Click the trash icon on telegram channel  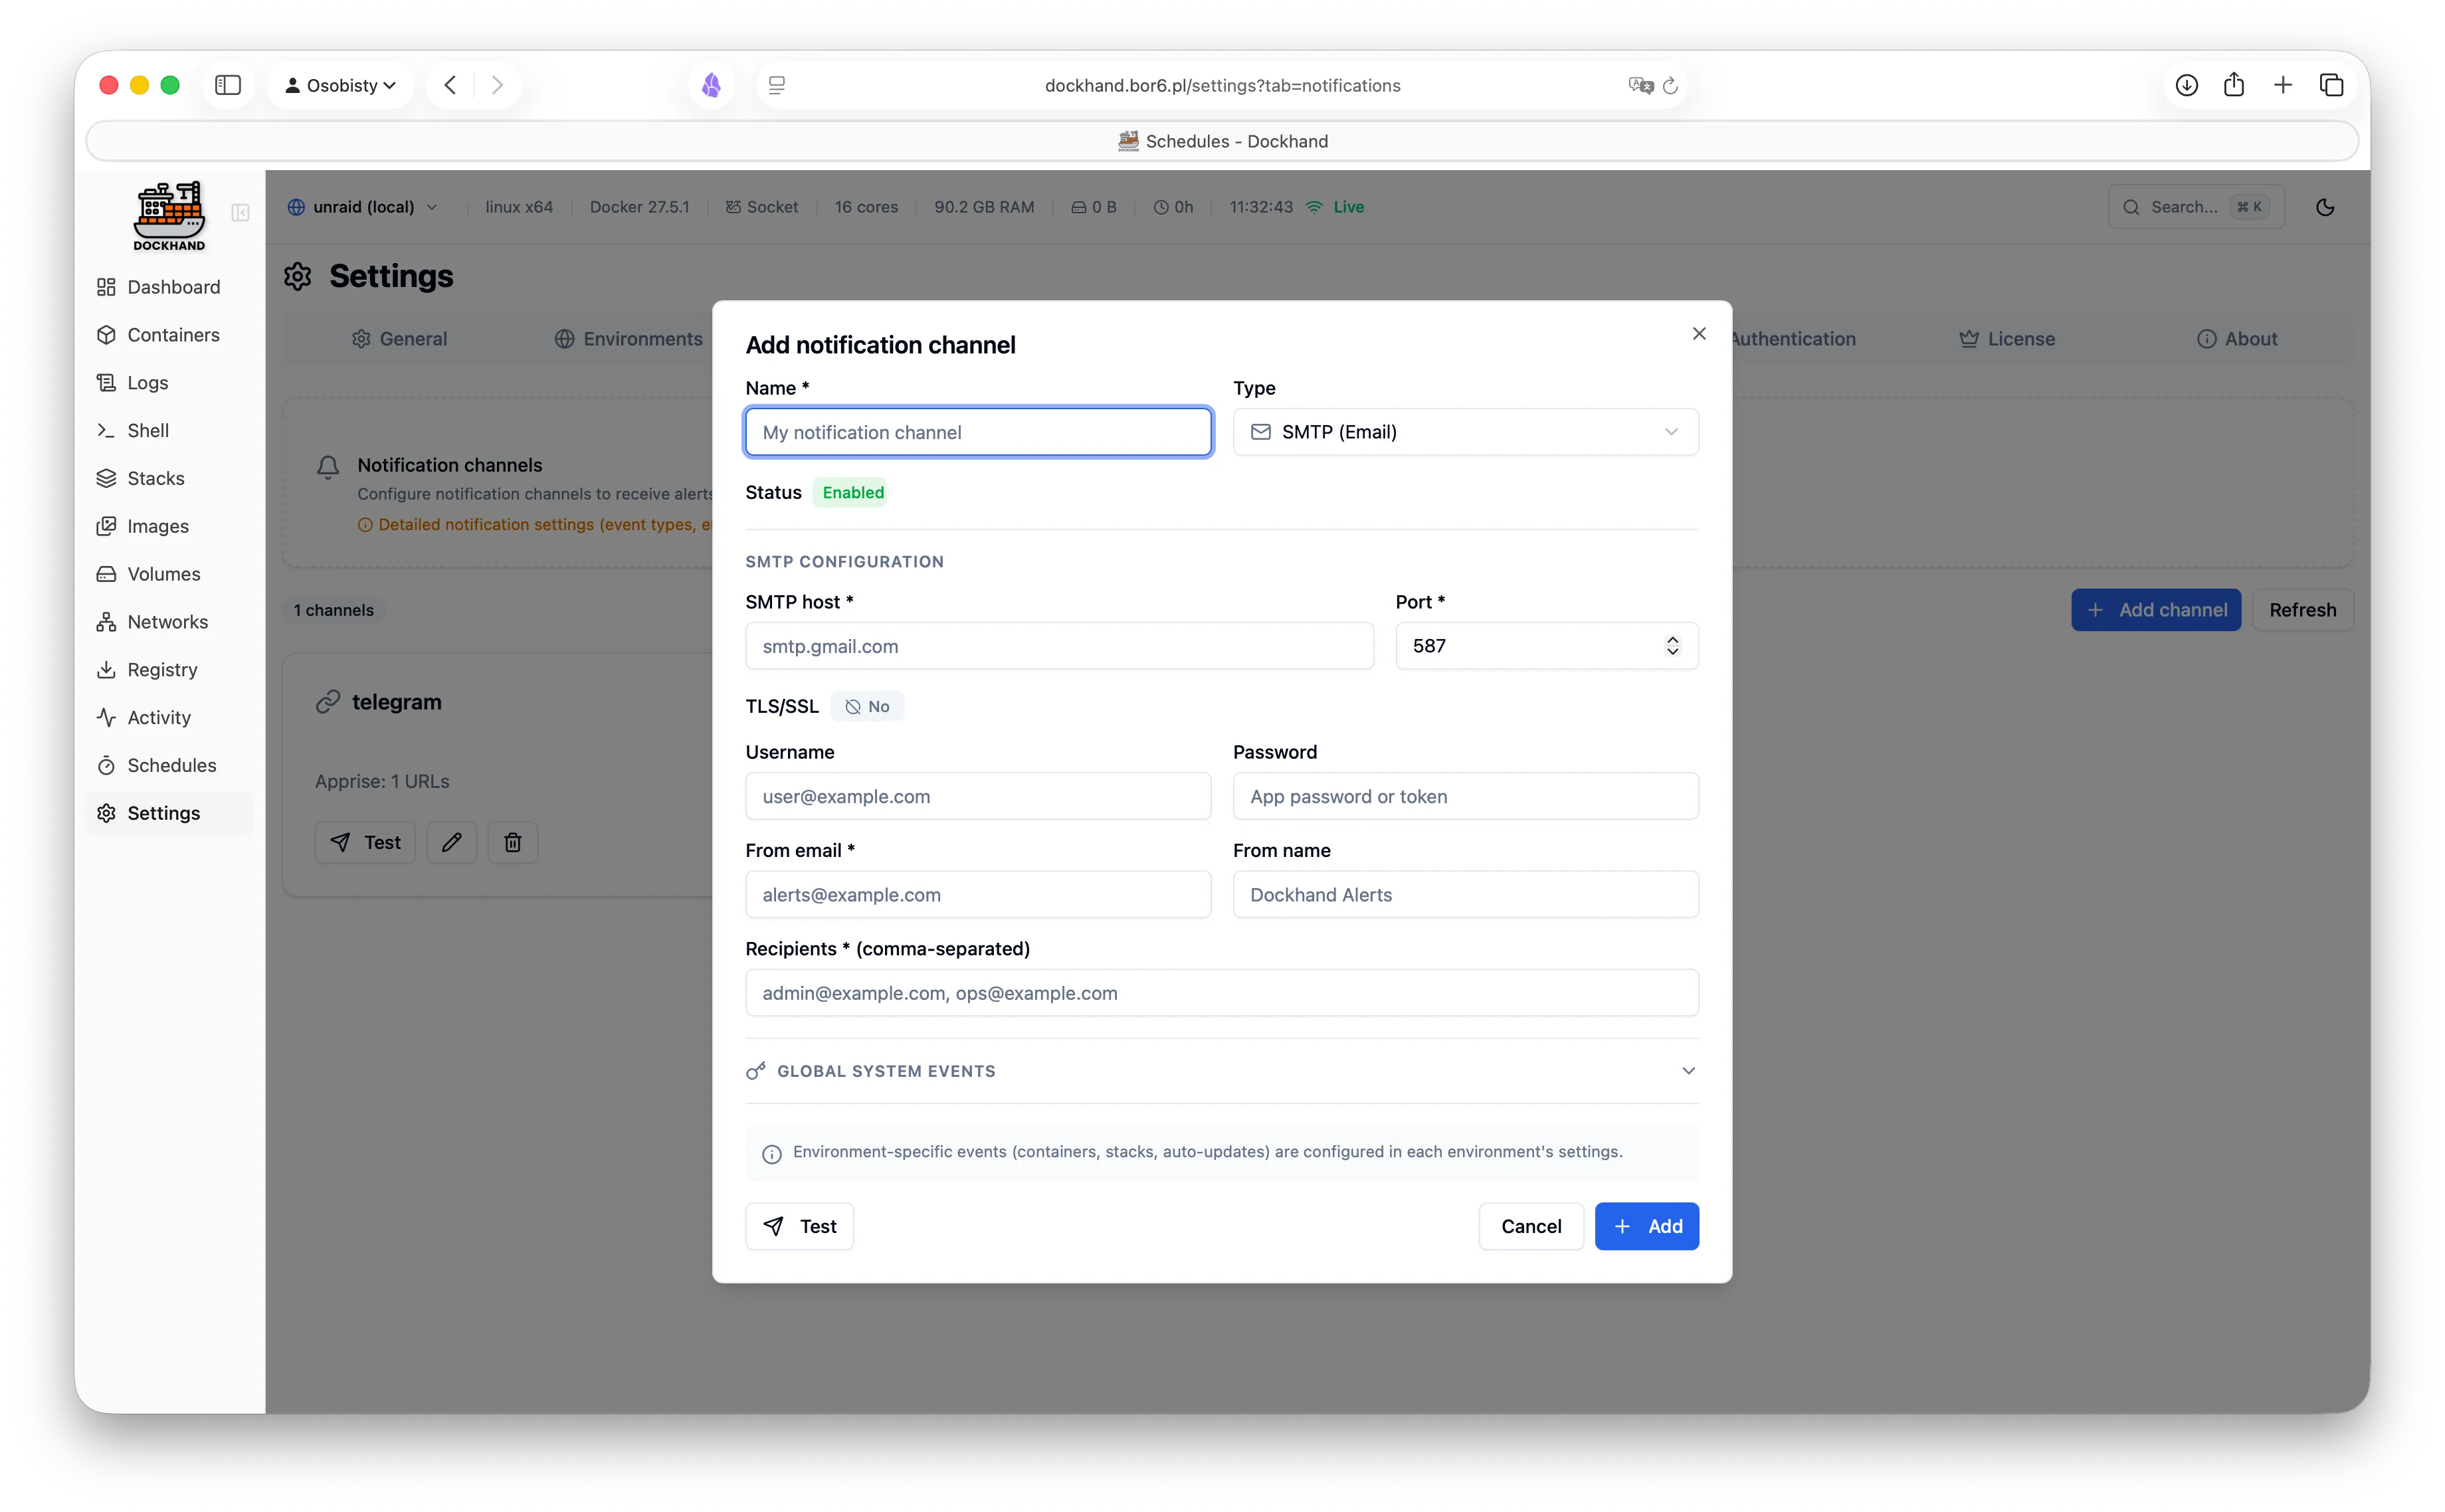point(512,842)
